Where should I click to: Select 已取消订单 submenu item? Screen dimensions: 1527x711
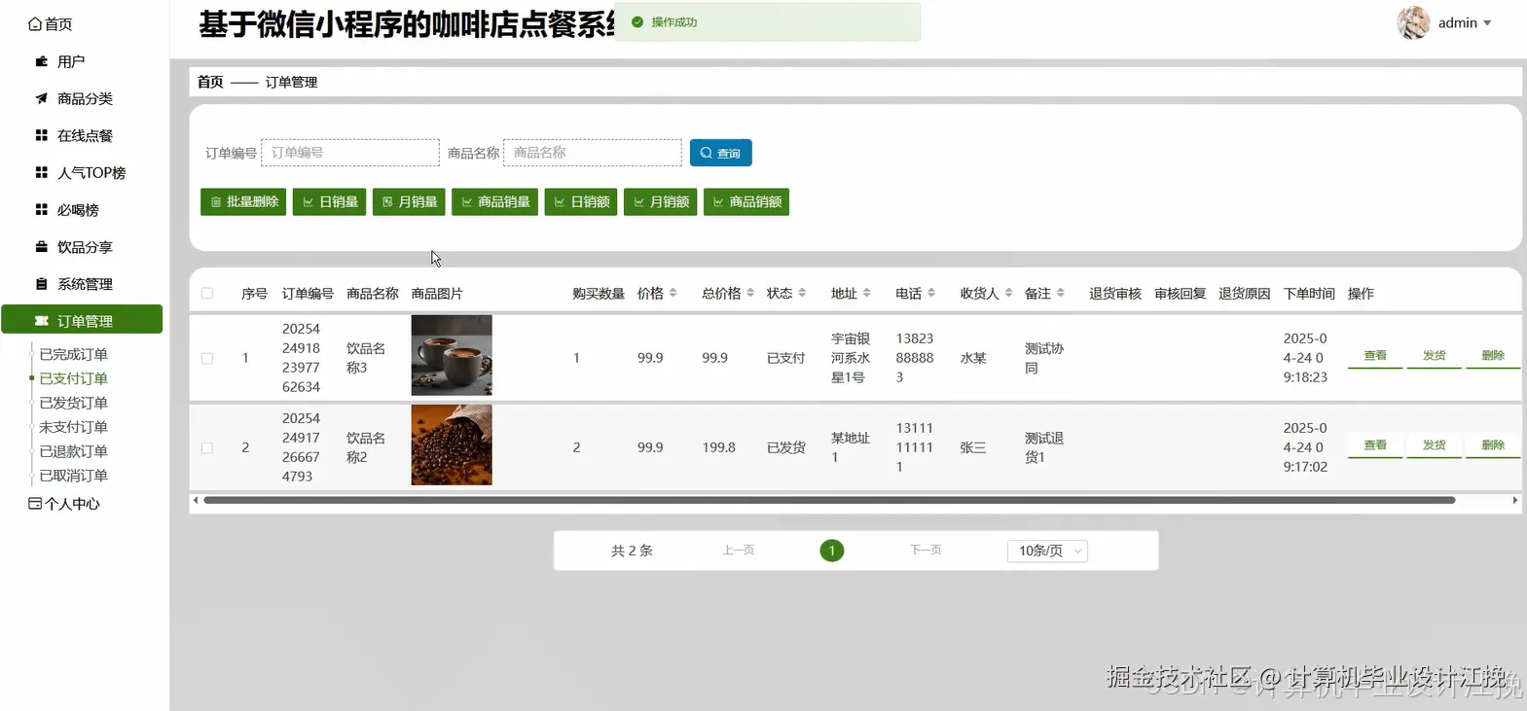point(73,476)
